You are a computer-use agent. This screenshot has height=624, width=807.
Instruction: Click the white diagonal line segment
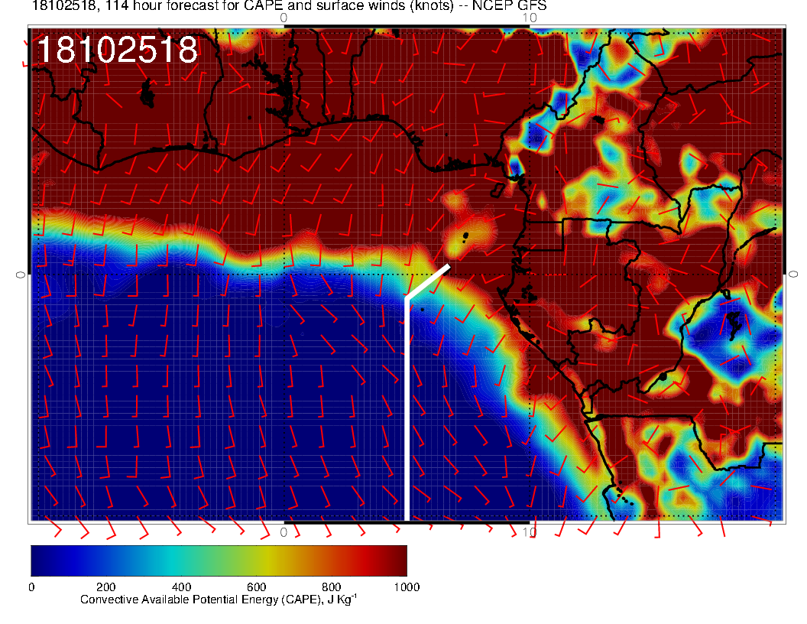click(428, 281)
